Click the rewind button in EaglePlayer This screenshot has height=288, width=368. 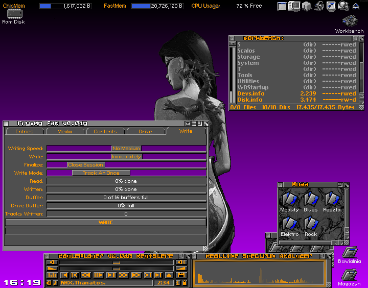86,275
